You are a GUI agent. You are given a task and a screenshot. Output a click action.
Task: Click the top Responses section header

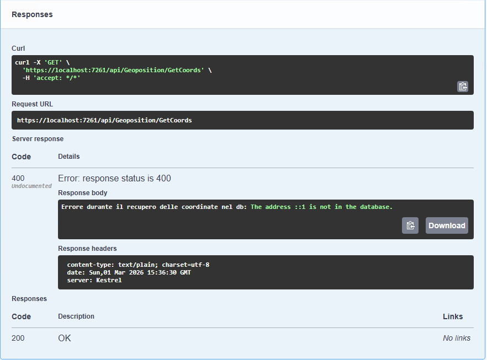32,14
